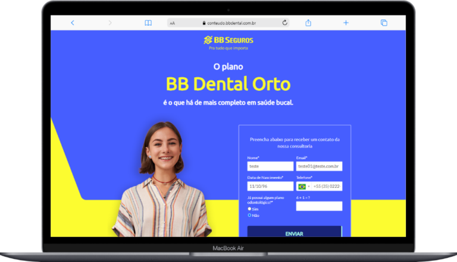The width and height of the screenshot is (457, 262).
Task: Click the Telefone number field
Action: (x=327, y=187)
